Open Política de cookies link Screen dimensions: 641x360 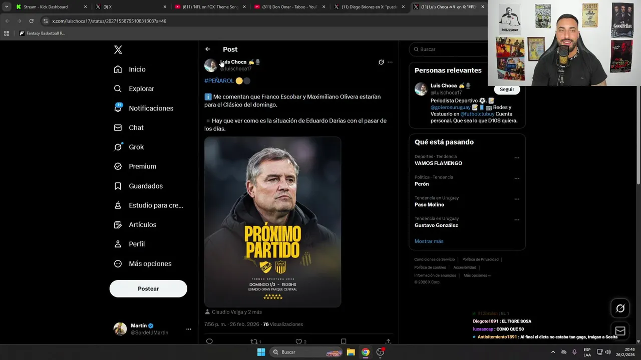430,267
